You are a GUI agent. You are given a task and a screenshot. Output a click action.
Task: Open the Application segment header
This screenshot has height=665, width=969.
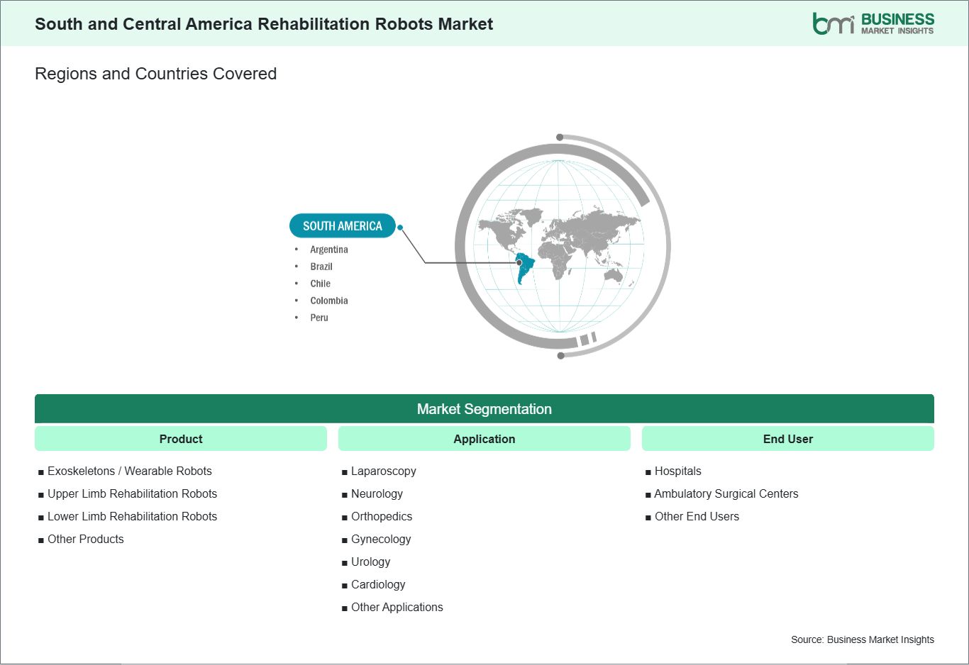[x=484, y=439]
